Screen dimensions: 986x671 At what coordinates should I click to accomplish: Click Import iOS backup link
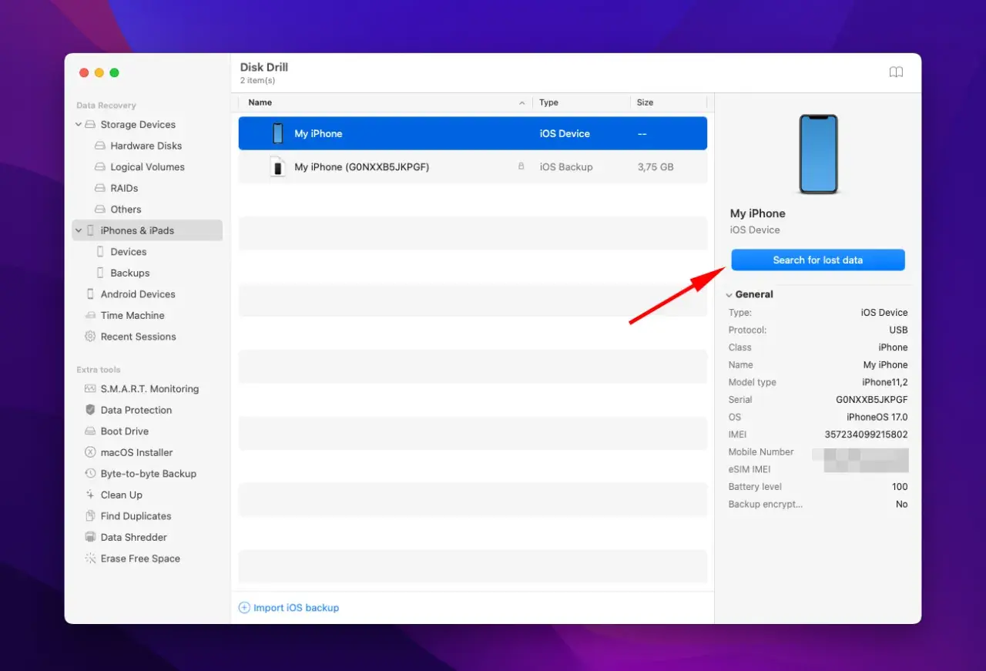(x=289, y=608)
